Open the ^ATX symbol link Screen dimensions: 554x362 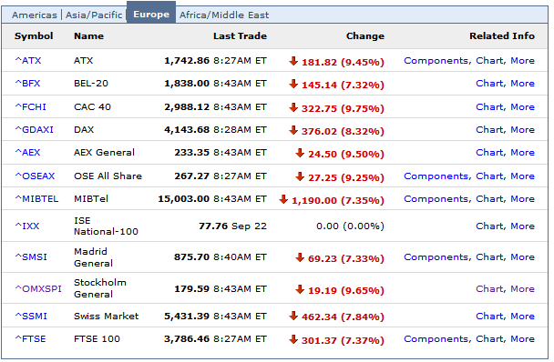point(28,61)
